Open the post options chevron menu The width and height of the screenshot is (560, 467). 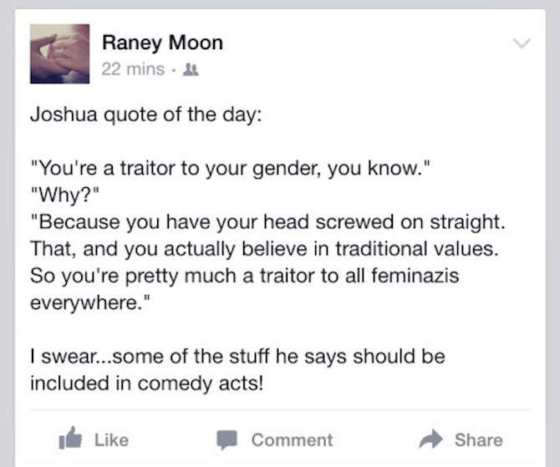click(522, 42)
